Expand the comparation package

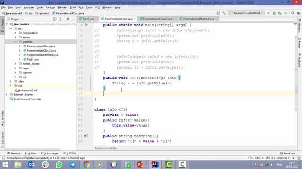pyautogui.click(x=15, y=33)
